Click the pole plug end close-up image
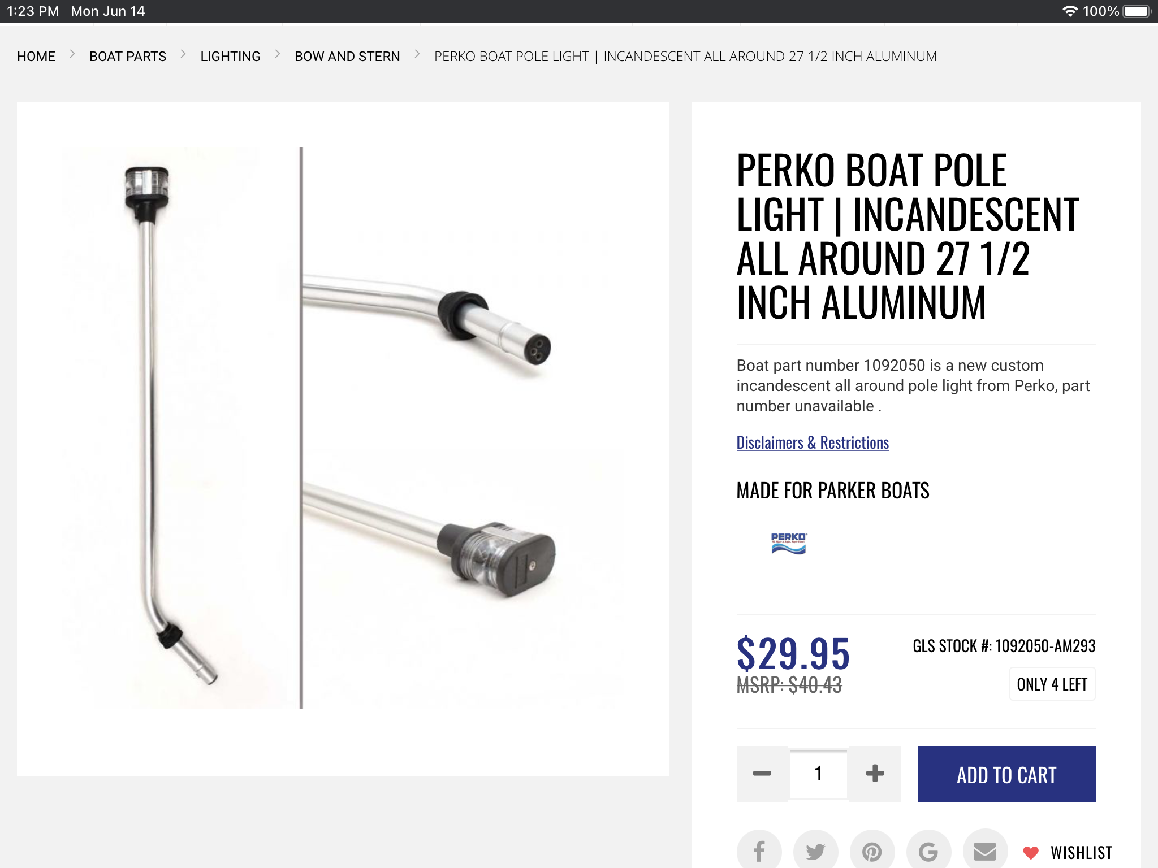Screen dimensions: 1158x868 tap(452, 316)
